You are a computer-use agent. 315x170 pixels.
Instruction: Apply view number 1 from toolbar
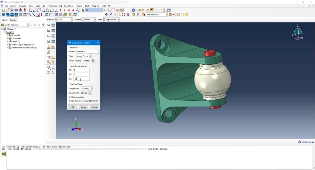click(x=60, y=10)
